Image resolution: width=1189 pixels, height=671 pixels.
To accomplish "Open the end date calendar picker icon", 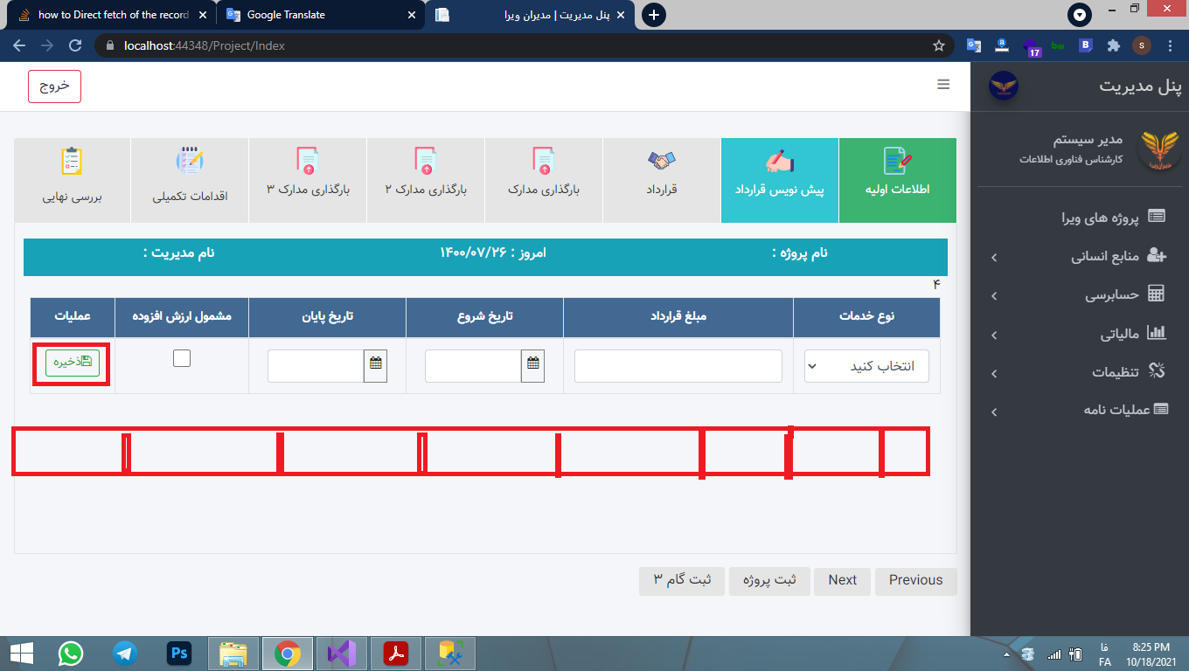I will [375, 366].
